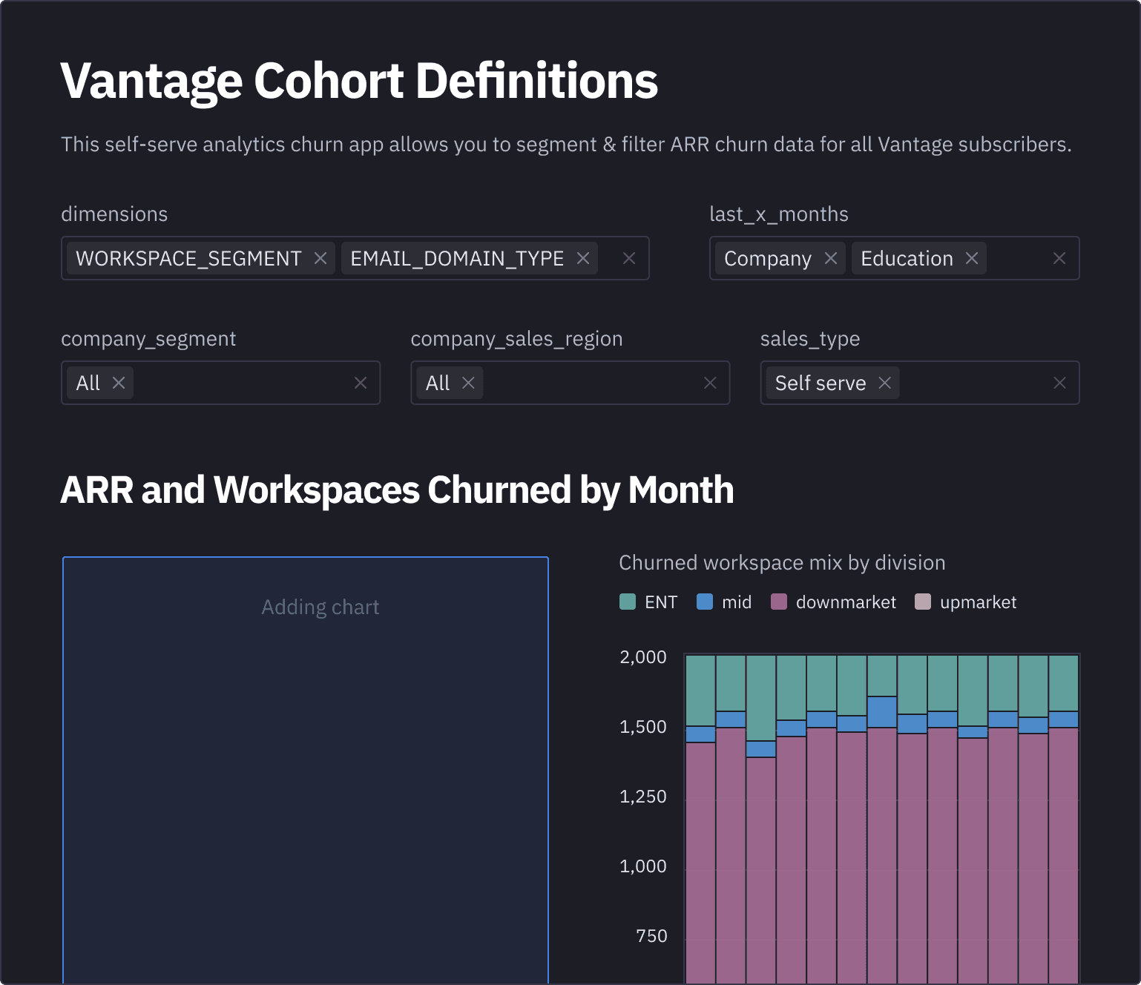Remove the All tag in company_segment
The width and height of the screenshot is (1141, 985).
(x=119, y=383)
